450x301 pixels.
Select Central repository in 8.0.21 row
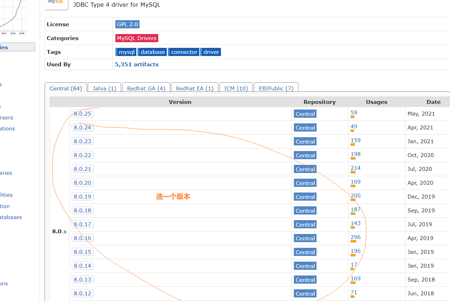pos(305,169)
